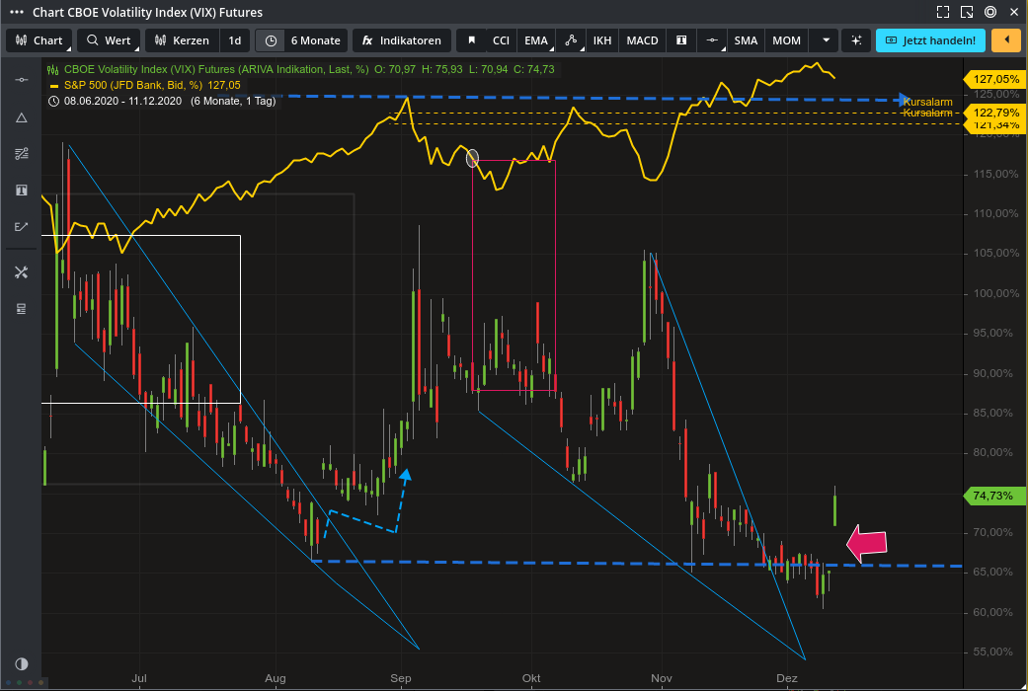Click the clock icon beside the date range

tap(53, 101)
